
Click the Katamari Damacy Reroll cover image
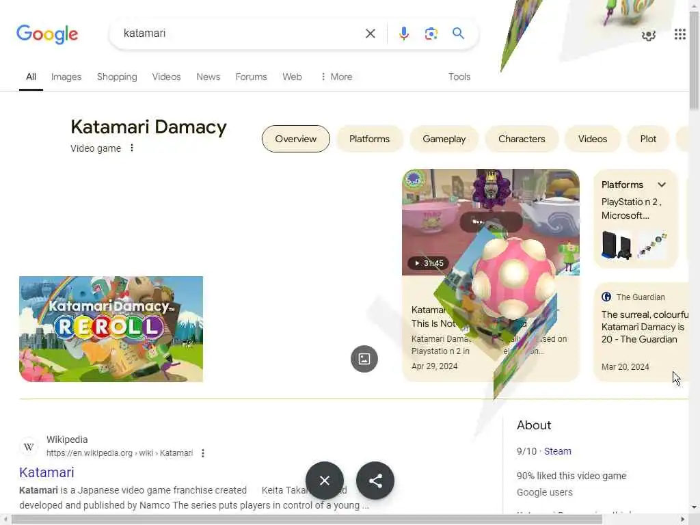(111, 329)
